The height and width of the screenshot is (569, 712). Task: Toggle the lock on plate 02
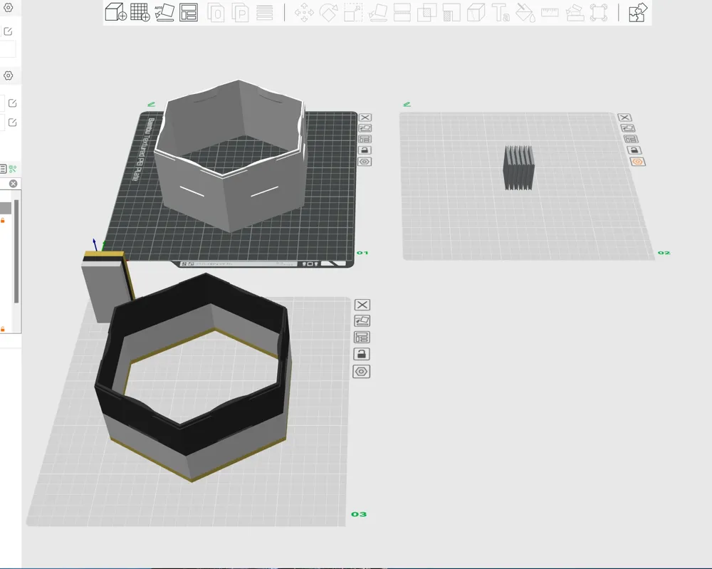[x=634, y=150]
